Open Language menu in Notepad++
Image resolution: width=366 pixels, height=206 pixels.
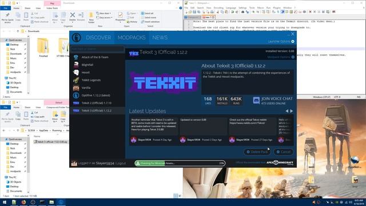[231, 7]
